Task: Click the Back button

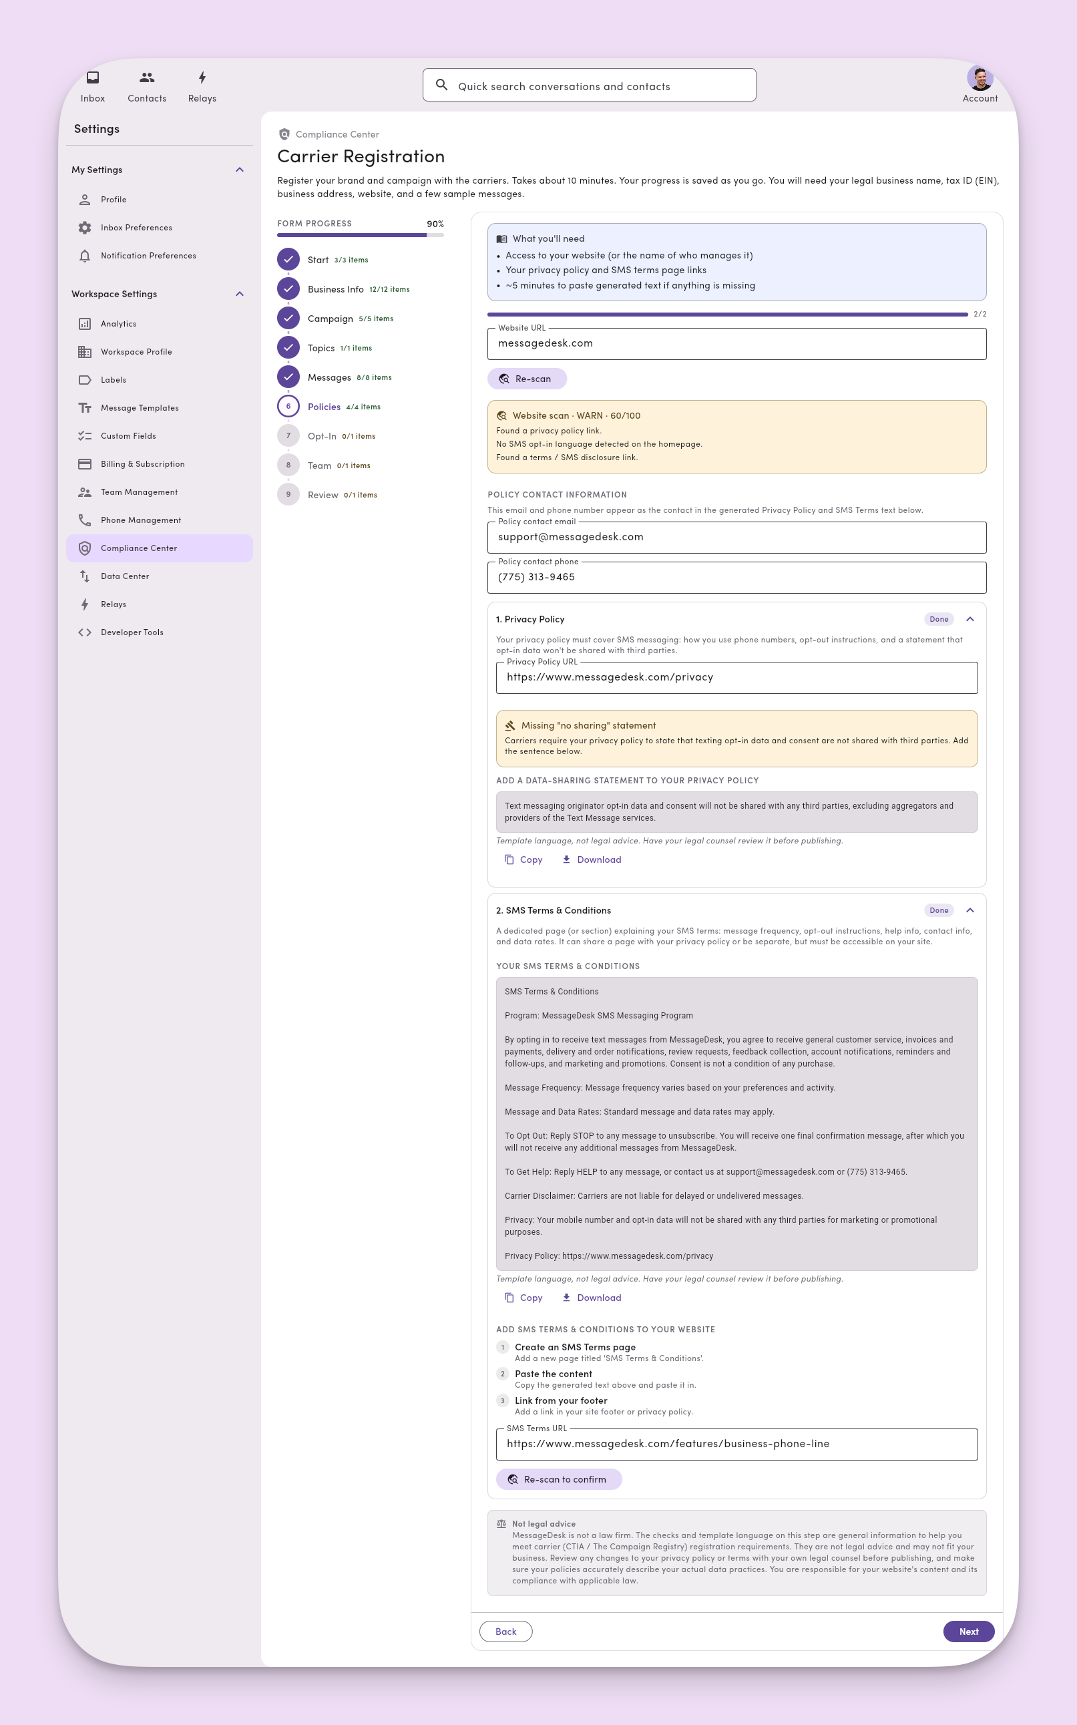Action: pos(505,1632)
